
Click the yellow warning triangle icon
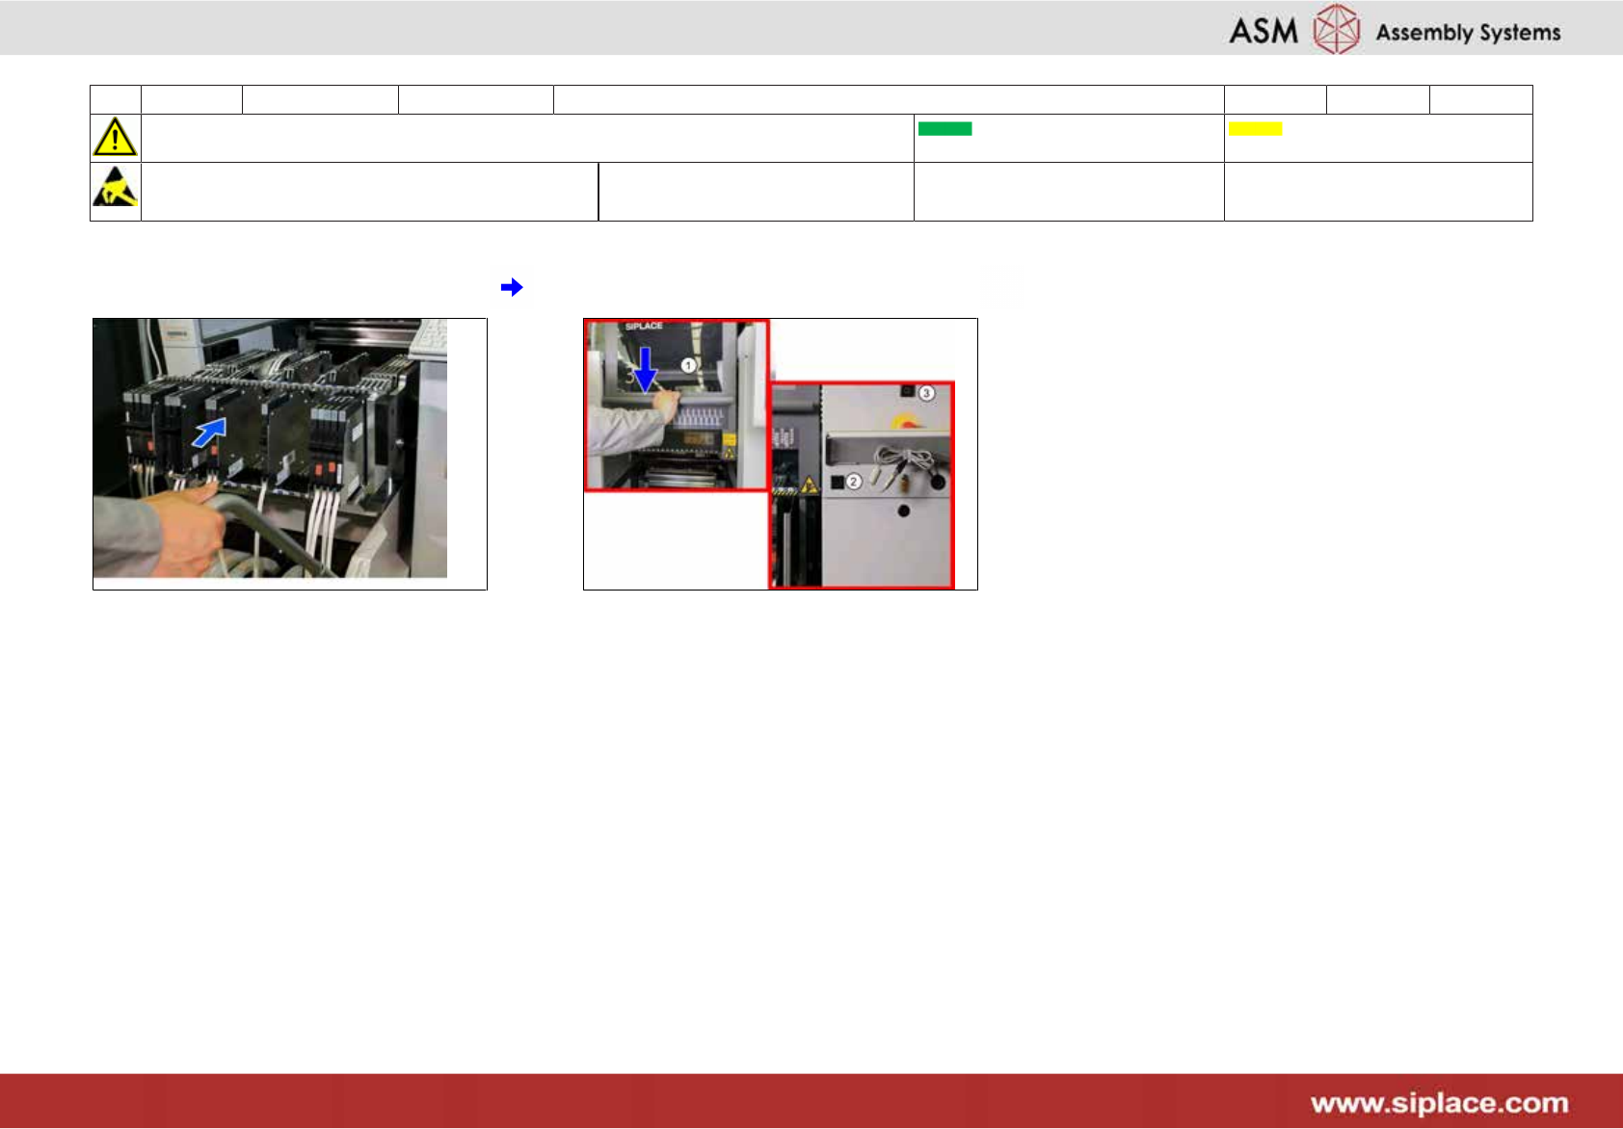point(115,137)
